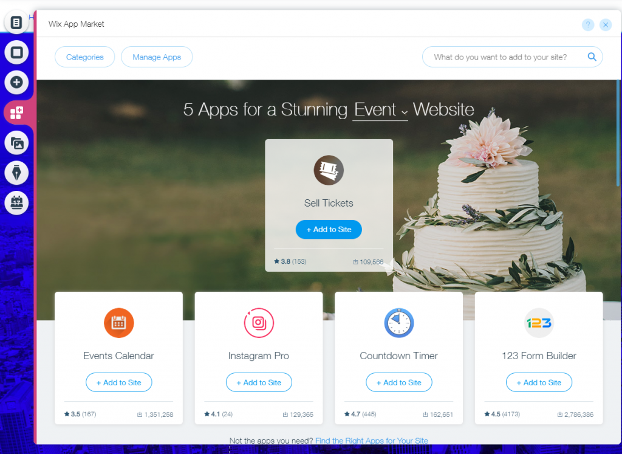Click the search magnifier icon
This screenshot has height=454, width=622.
coord(592,57)
